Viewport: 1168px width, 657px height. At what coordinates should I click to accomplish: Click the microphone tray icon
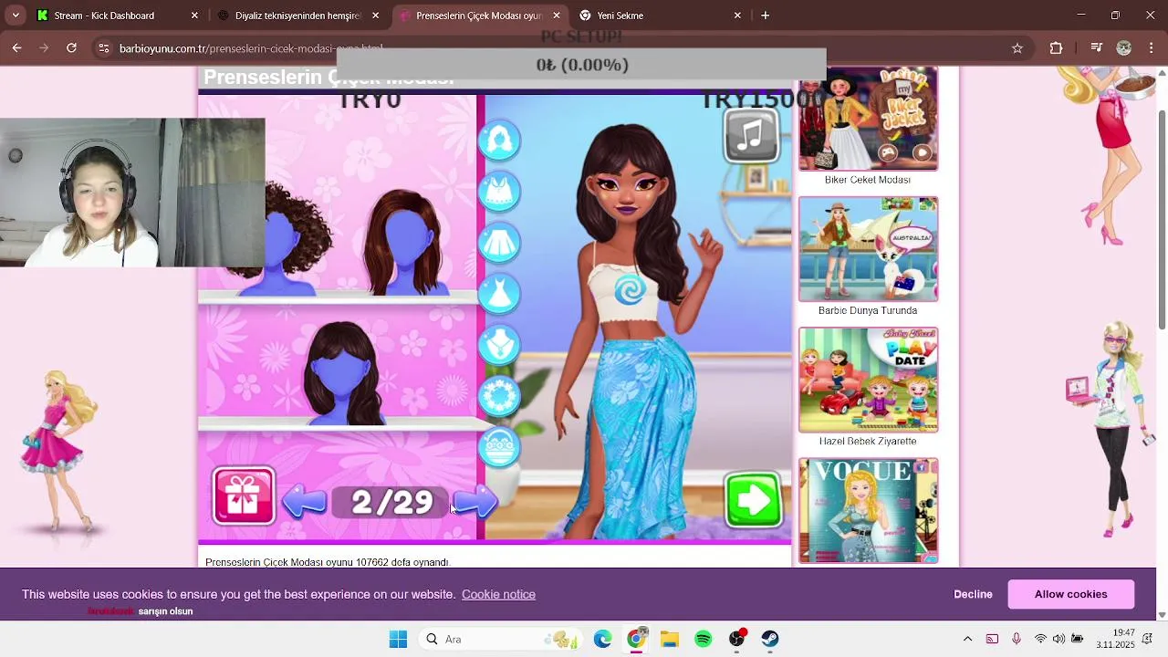tap(1017, 639)
